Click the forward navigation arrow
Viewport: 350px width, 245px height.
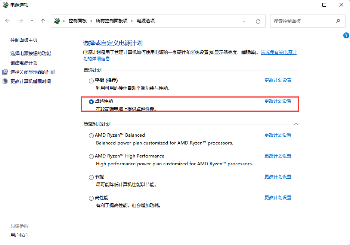21,21
